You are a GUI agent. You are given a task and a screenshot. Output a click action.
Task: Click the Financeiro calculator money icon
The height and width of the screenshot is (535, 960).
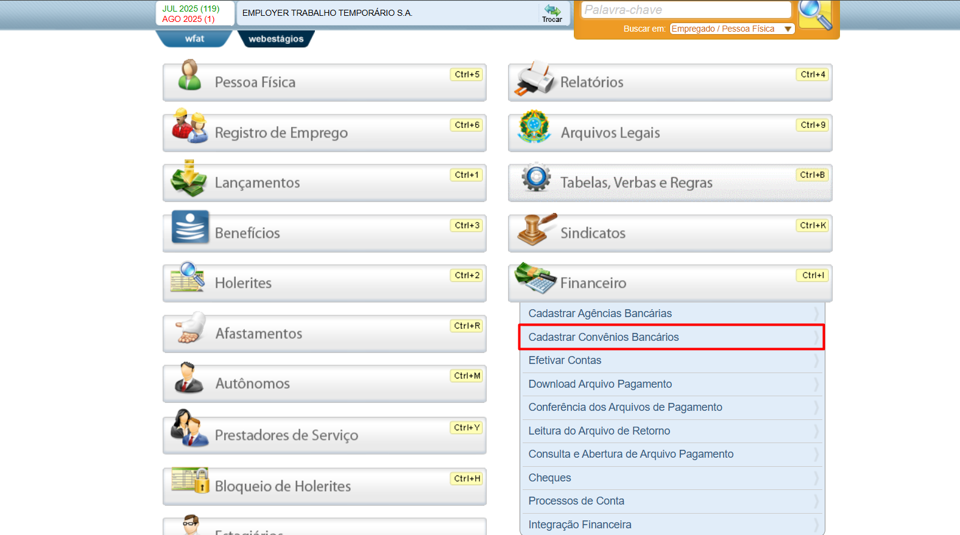tap(535, 278)
